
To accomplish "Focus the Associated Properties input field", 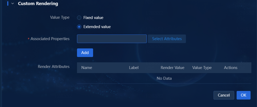I will pos(112,39).
